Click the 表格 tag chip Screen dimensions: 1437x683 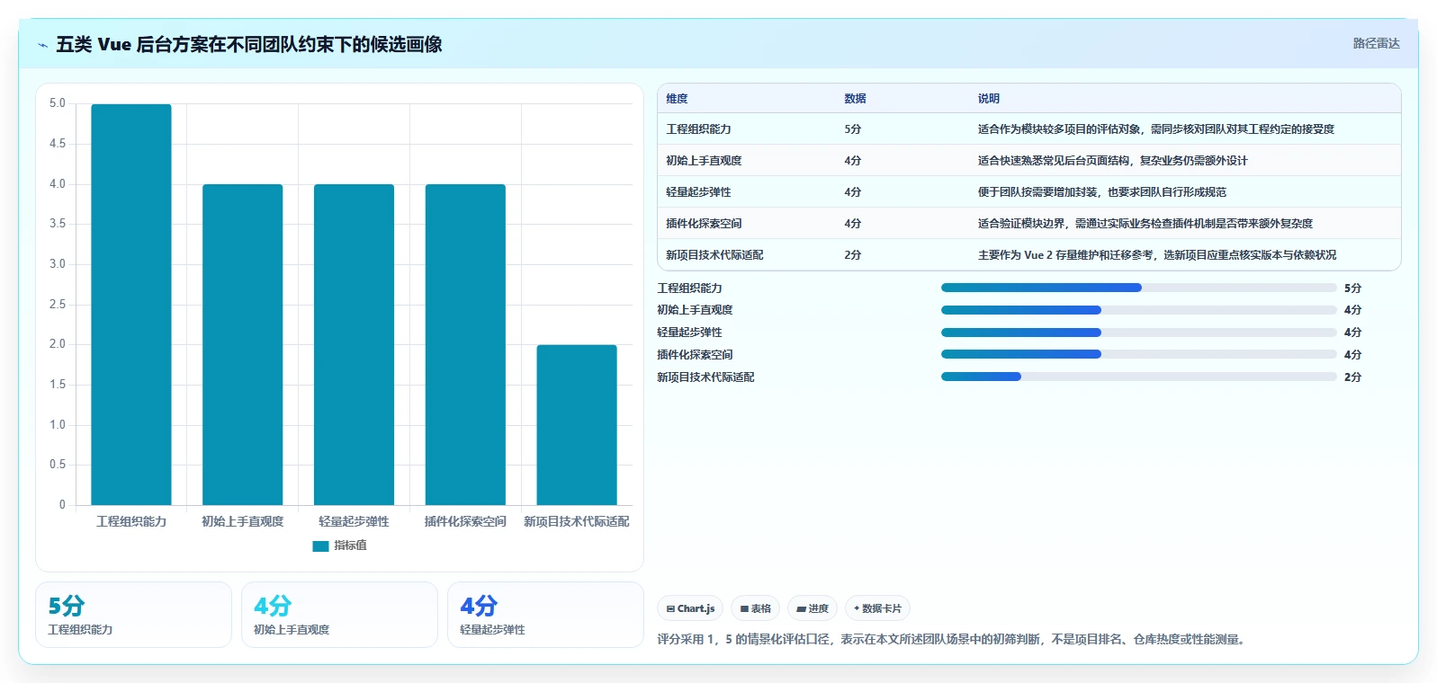pyautogui.click(x=755, y=608)
